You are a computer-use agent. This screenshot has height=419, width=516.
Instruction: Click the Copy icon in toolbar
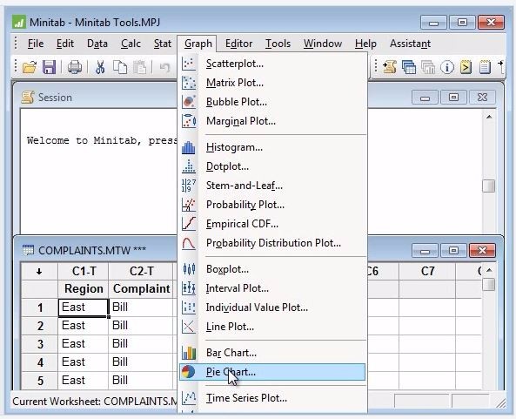pyautogui.click(x=120, y=67)
